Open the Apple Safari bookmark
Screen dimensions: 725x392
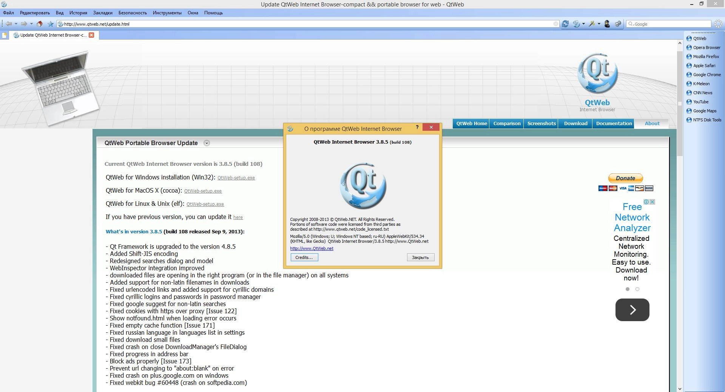(x=701, y=66)
